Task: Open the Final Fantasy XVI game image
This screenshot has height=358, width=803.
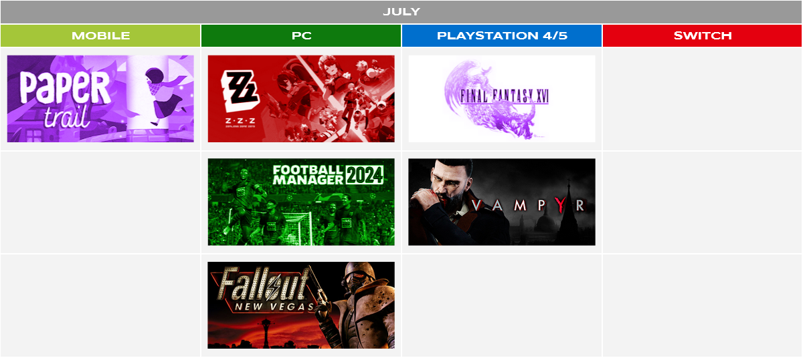Action: [502, 99]
